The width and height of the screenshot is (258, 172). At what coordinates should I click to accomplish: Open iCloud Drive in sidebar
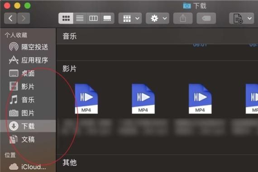tap(29, 167)
